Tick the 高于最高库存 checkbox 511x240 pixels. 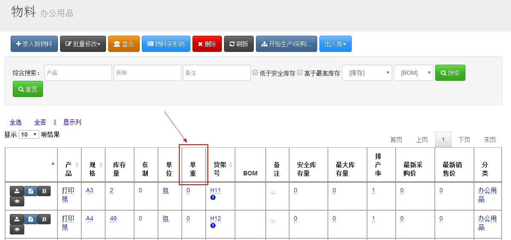[300, 73]
